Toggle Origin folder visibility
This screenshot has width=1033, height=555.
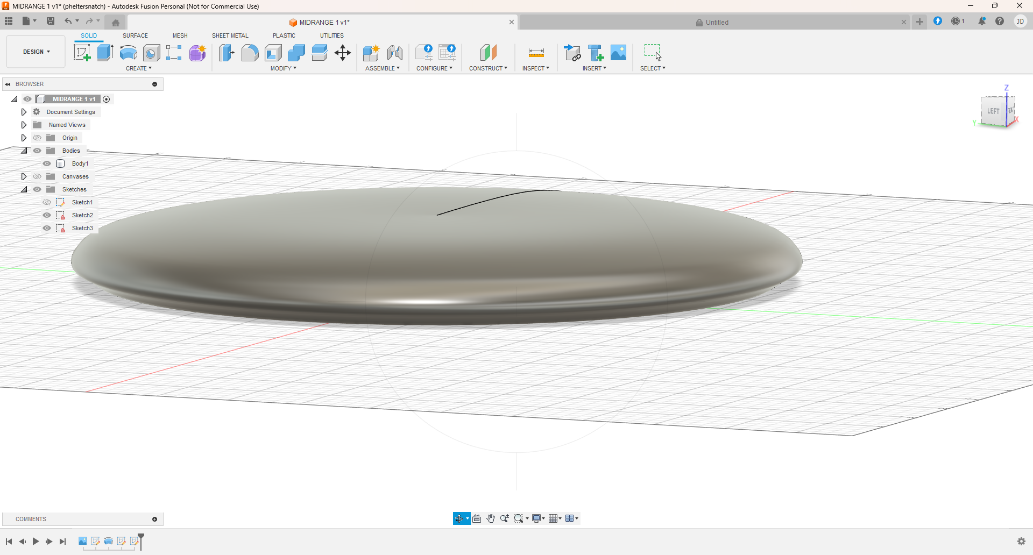[37, 138]
